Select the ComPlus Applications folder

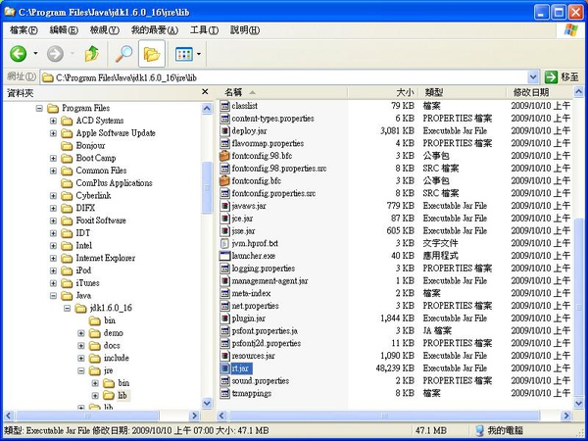pyautogui.click(x=114, y=183)
